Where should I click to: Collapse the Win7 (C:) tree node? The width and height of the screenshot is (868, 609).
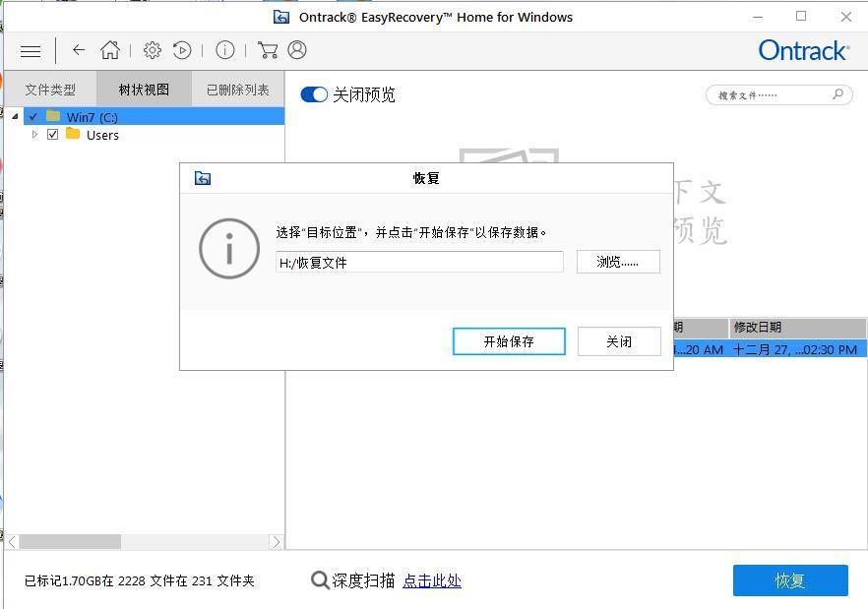point(15,117)
